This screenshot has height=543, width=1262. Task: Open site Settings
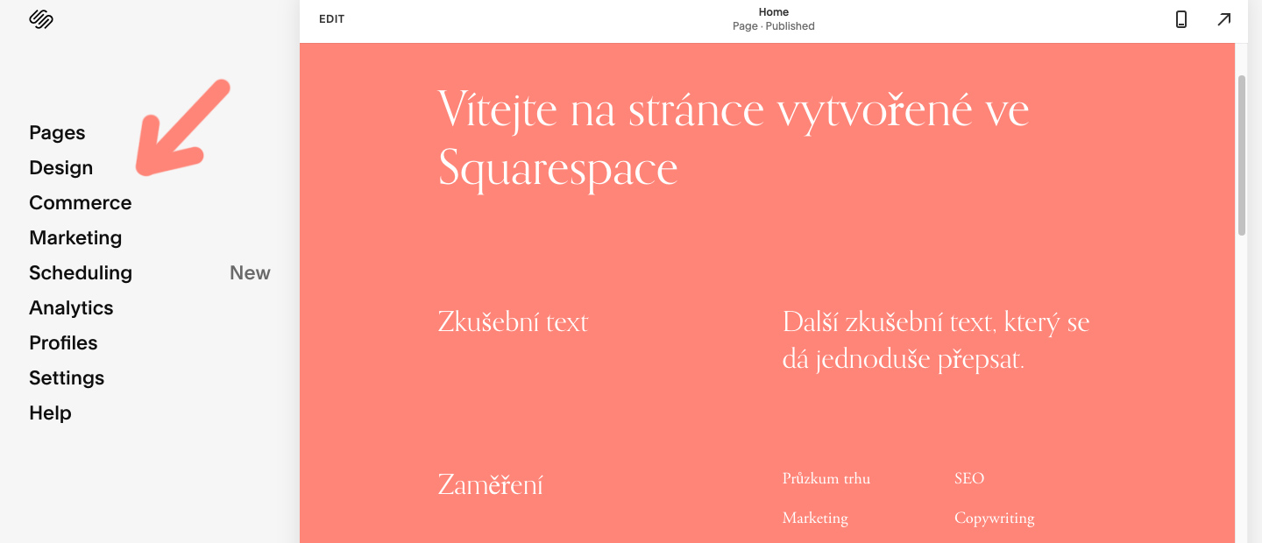tap(67, 377)
